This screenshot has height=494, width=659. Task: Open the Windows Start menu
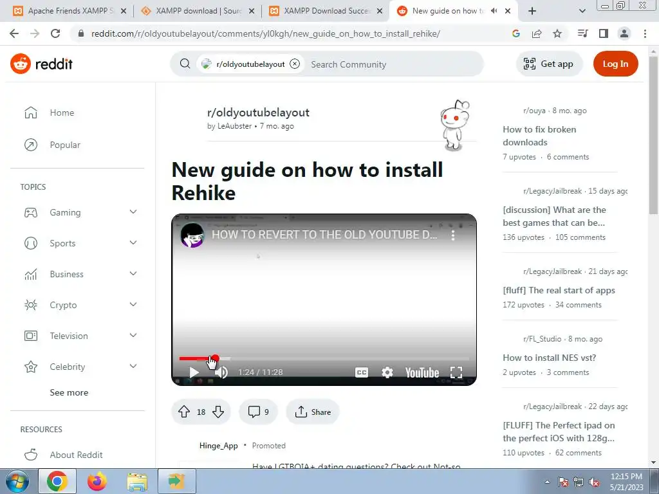(x=17, y=481)
